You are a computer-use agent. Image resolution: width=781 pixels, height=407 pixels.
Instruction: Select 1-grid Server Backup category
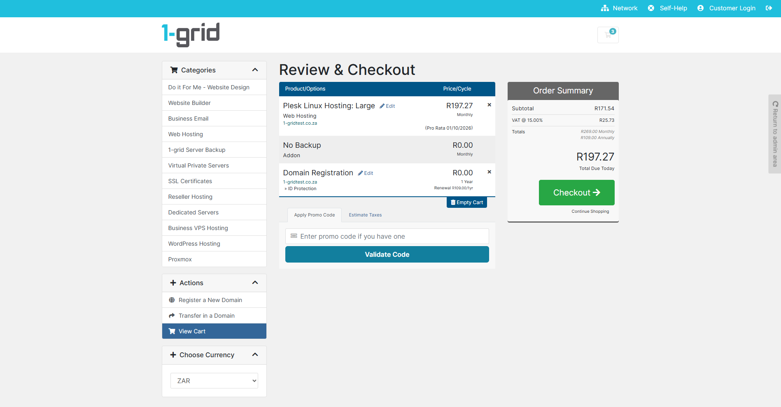214,150
